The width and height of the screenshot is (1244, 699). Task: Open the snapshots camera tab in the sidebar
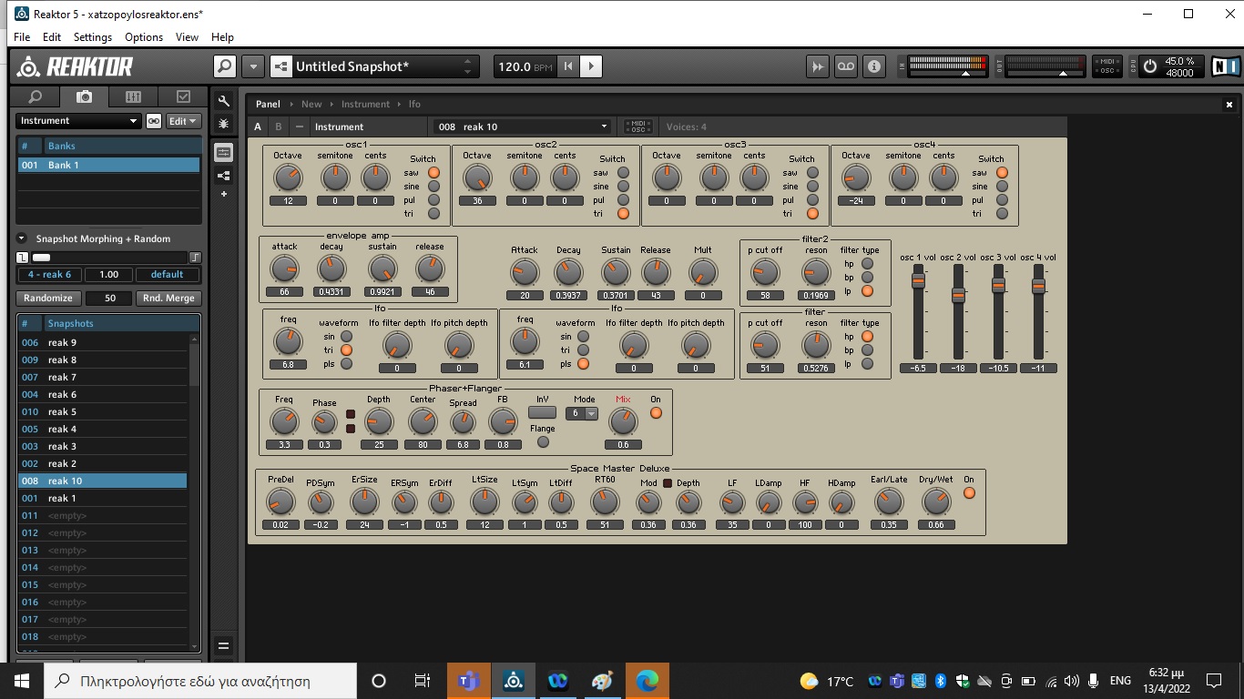(x=84, y=96)
